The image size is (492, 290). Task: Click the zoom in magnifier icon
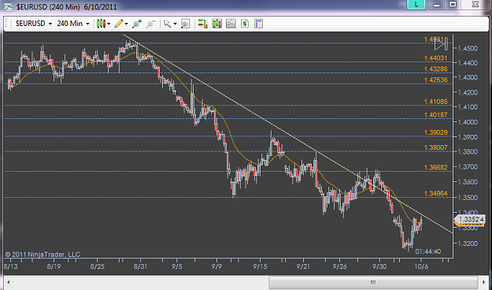pyautogui.click(x=137, y=24)
